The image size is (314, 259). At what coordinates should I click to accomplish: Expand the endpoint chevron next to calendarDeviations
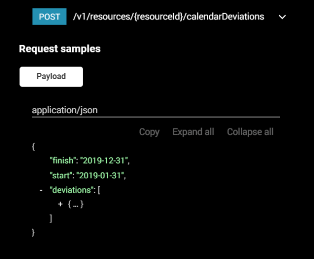click(x=282, y=17)
